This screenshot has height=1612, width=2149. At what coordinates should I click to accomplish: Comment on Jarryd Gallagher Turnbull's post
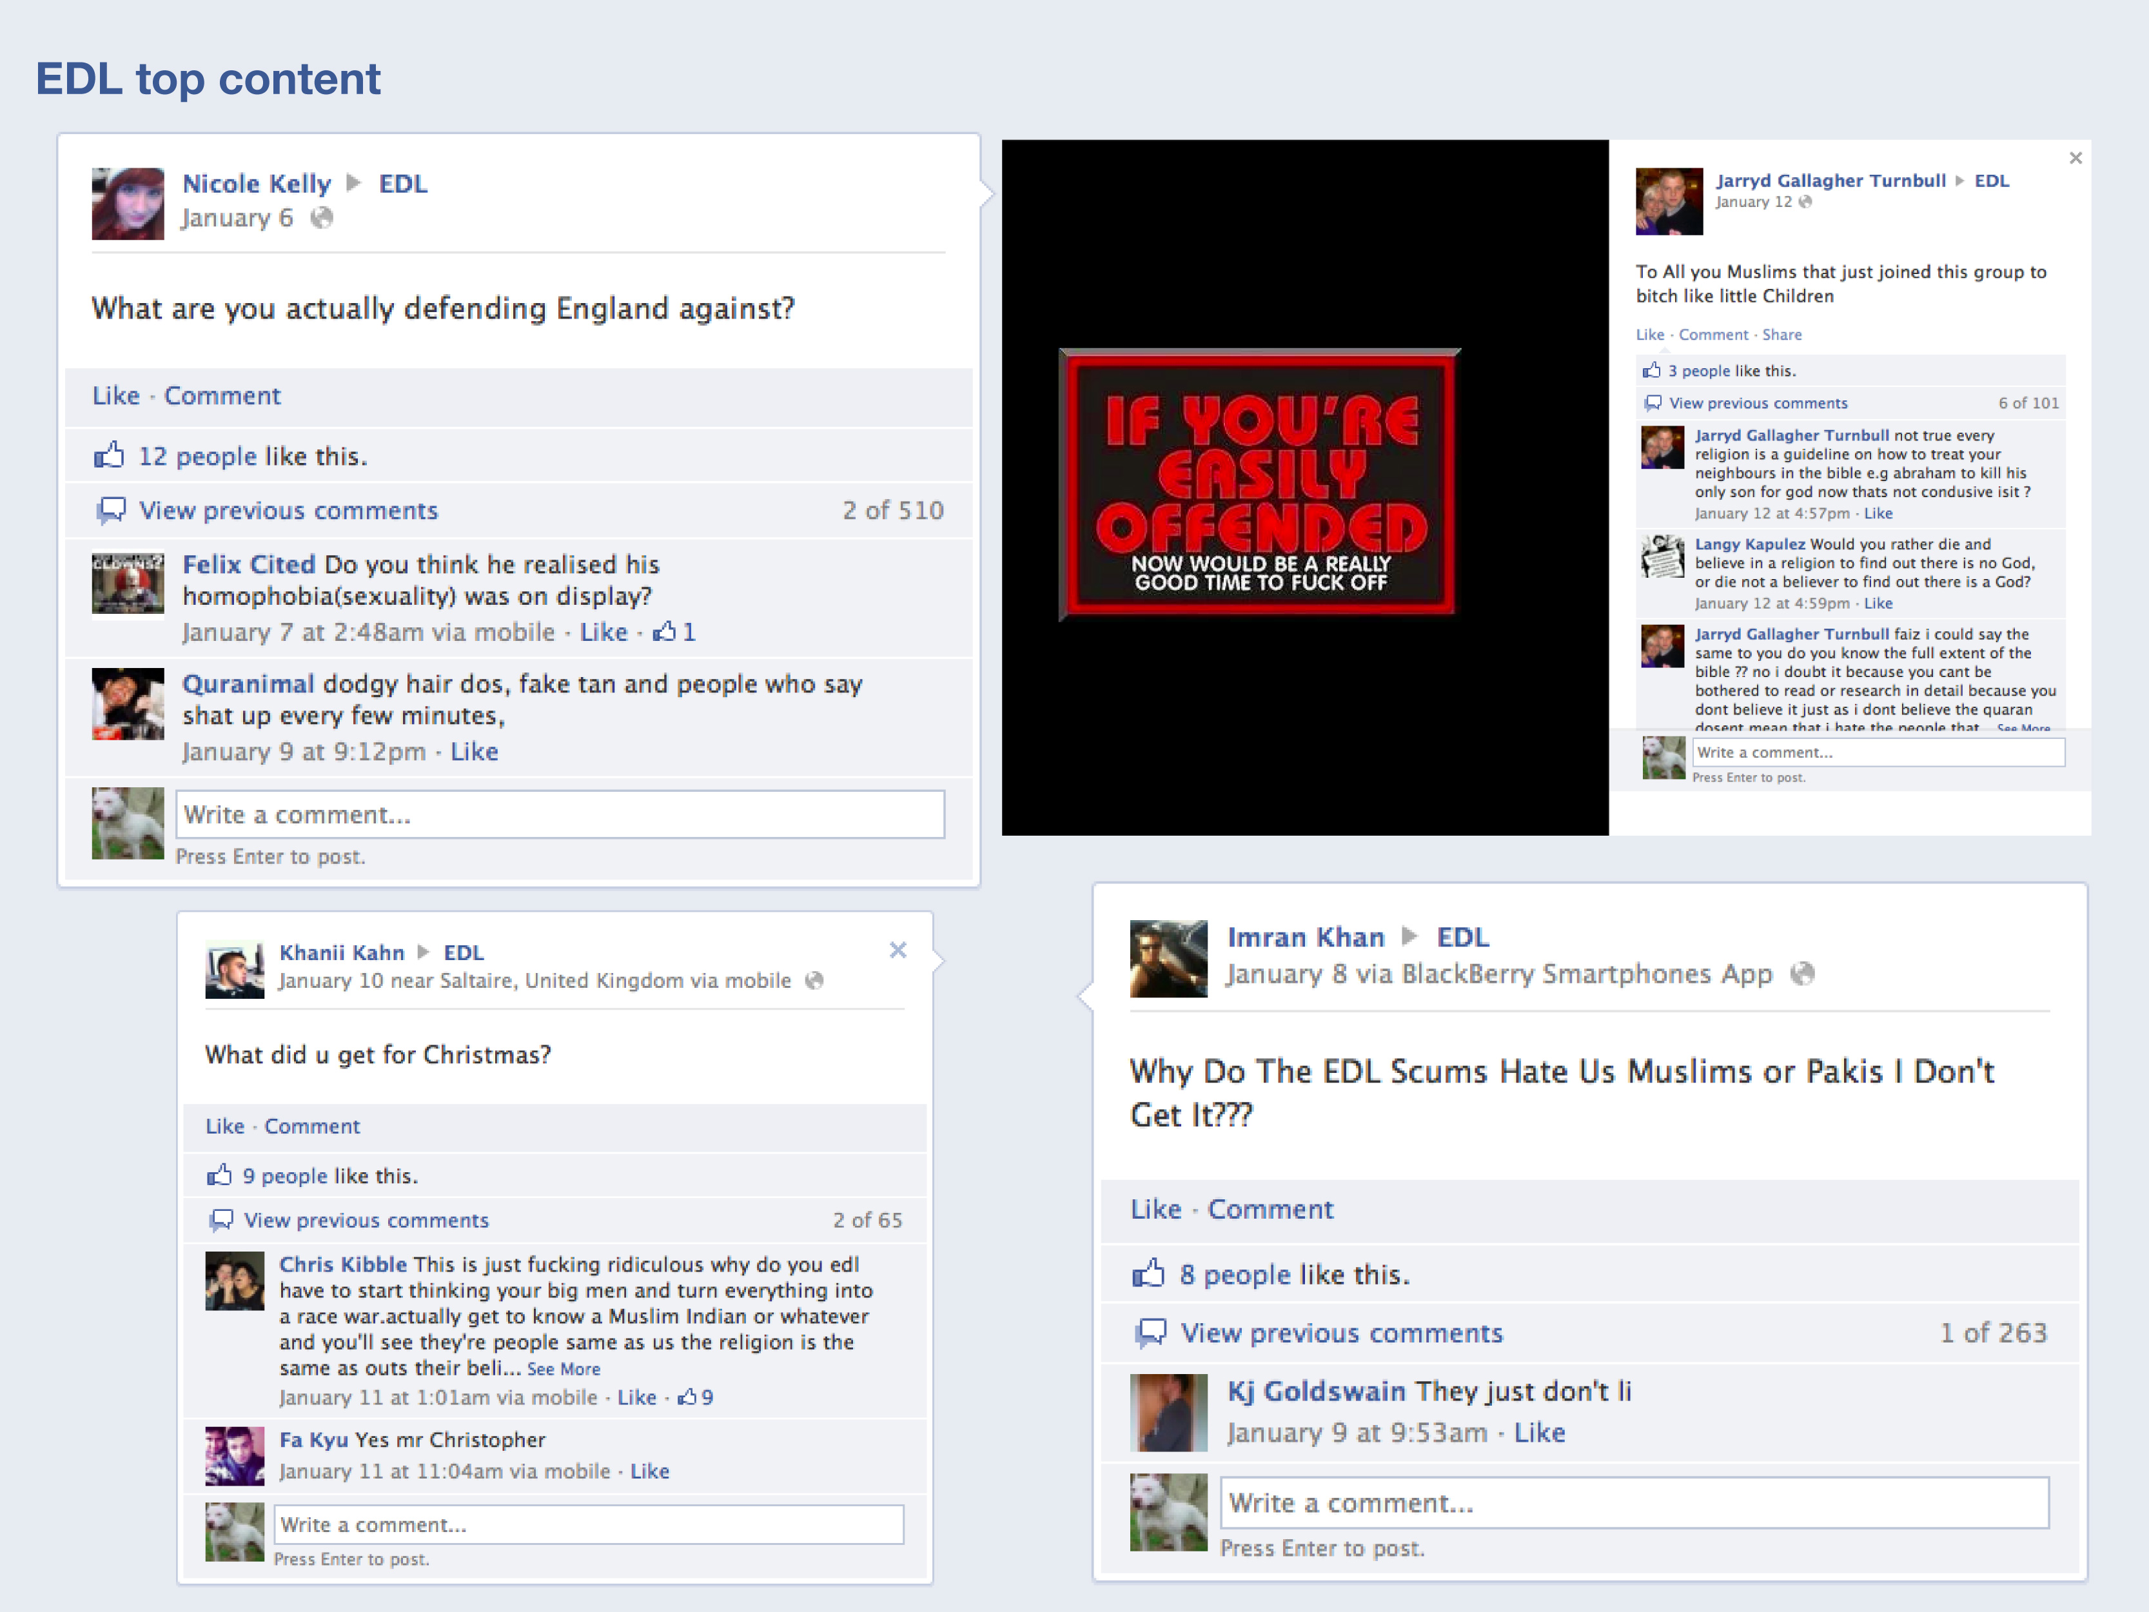coord(1712,334)
